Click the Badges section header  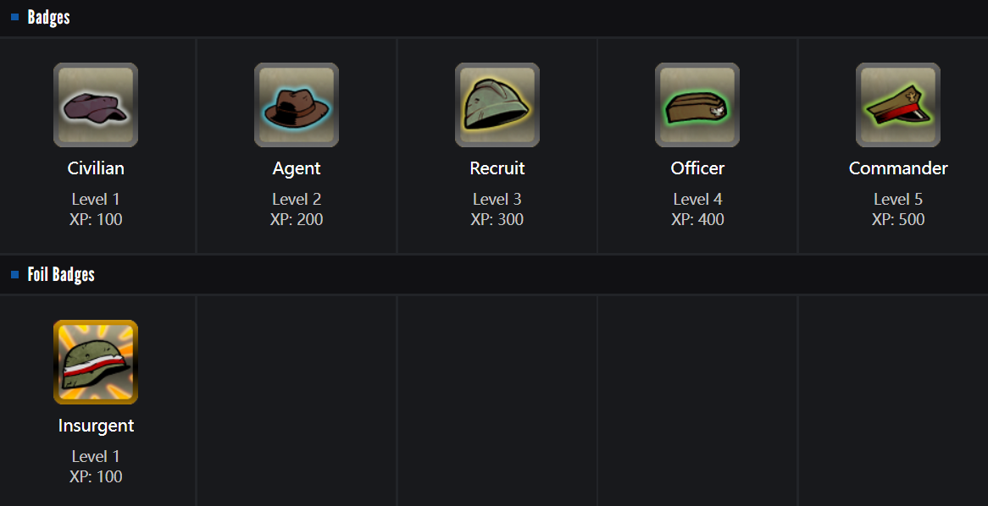48,18
